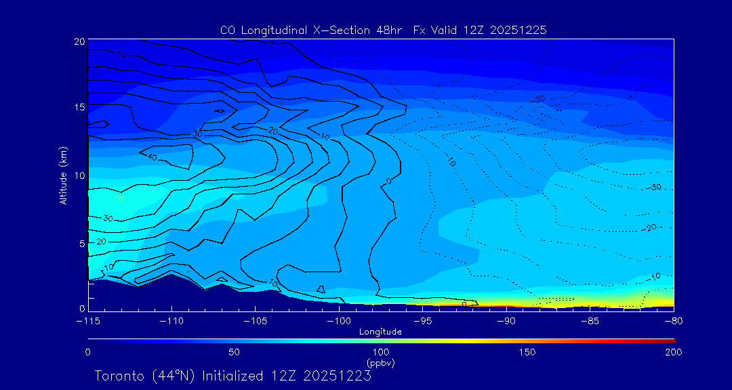This screenshot has width=732, height=390.
Task: Click the dotted contour label '-30'
Action: (x=654, y=187)
